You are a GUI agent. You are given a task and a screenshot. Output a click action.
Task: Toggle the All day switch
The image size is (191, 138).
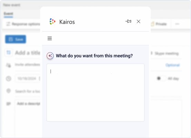(161, 78)
